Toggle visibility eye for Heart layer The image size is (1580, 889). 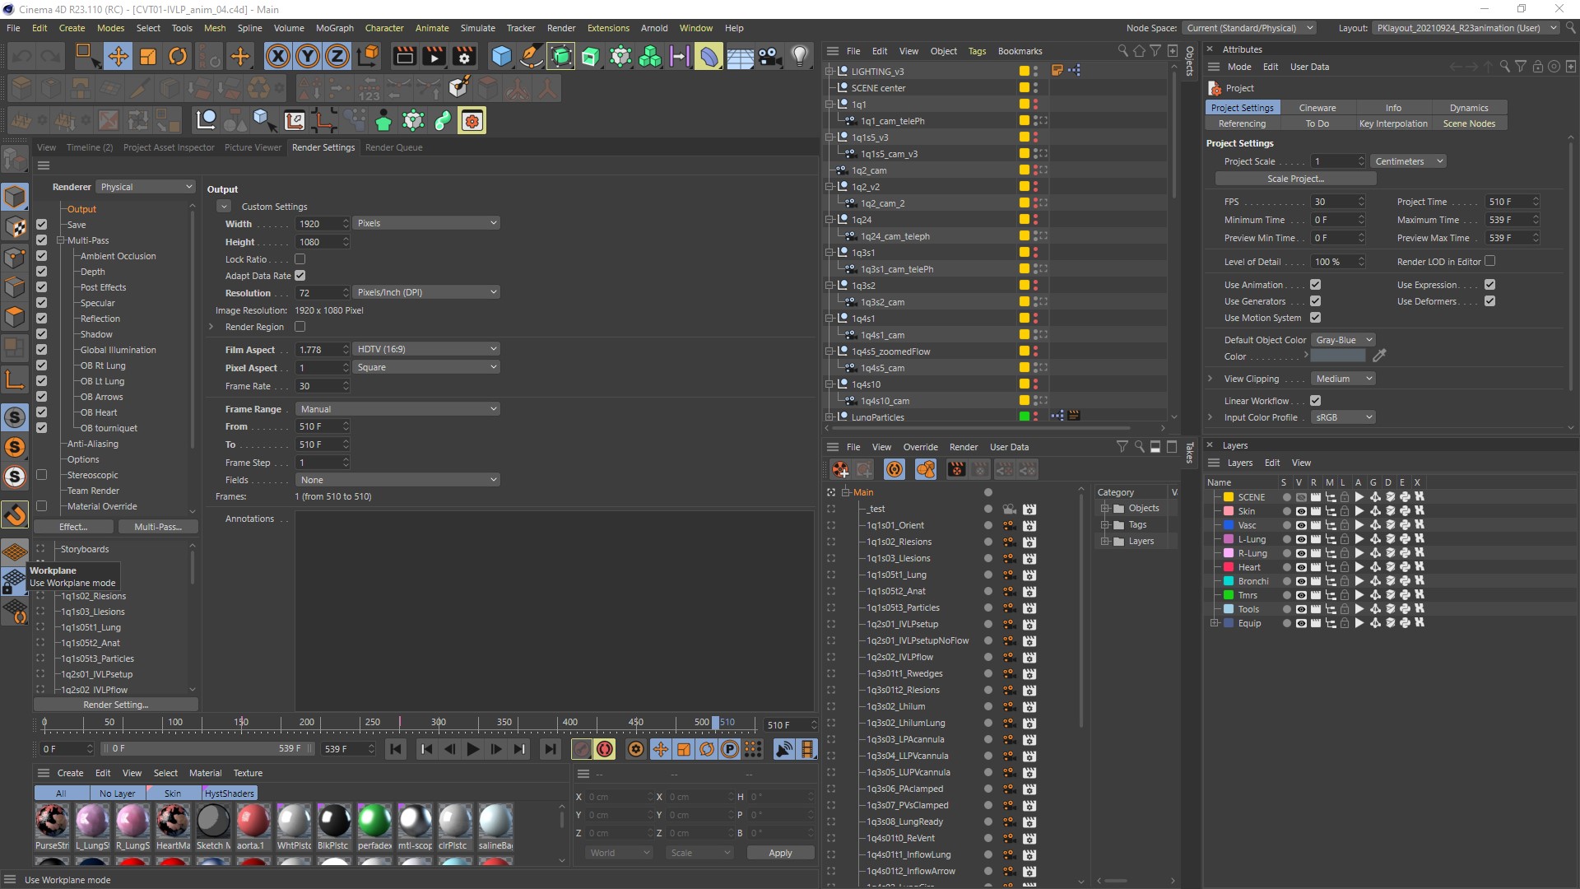click(1300, 567)
